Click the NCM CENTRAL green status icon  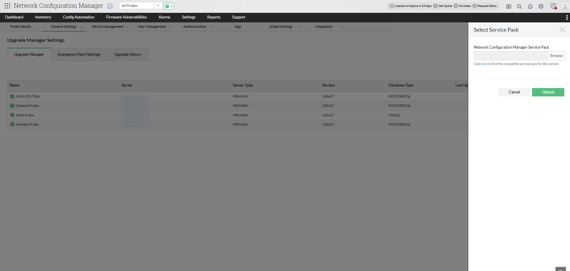12,96
